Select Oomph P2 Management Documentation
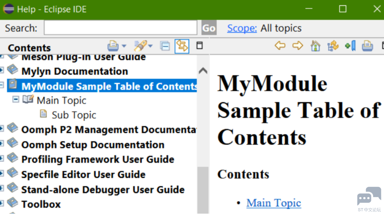 tap(109, 130)
